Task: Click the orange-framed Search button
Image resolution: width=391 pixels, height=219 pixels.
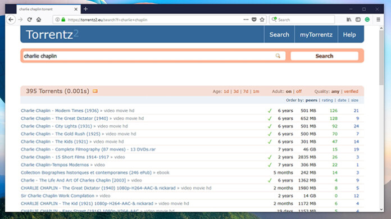Action: [x=324, y=56]
